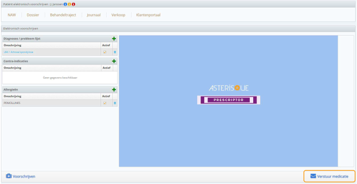
Task: Open the NAW tab
Action: coord(12,15)
